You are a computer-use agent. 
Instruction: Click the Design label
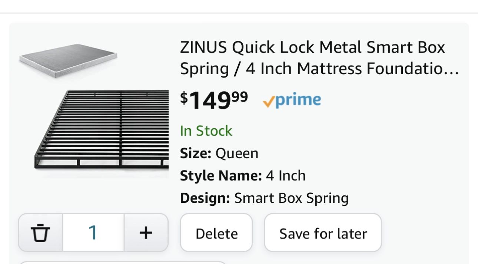(205, 198)
